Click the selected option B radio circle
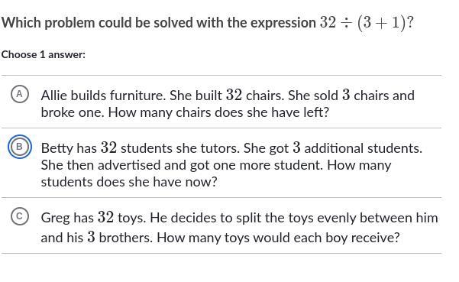Image resolution: width=459 pixels, height=282 pixels. coord(20,147)
